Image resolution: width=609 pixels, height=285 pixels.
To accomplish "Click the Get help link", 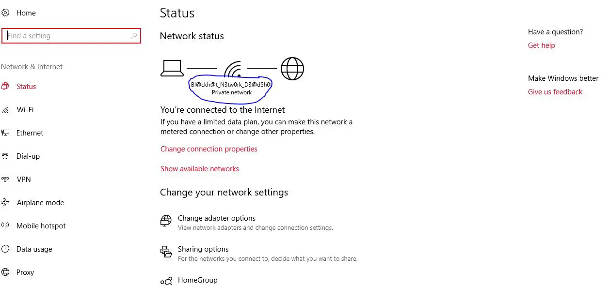I will click(x=542, y=45).
